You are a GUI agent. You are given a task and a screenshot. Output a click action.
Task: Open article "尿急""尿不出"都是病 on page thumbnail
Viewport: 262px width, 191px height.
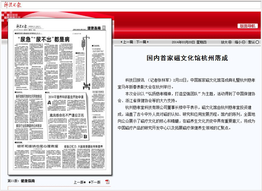pos(44,39)
